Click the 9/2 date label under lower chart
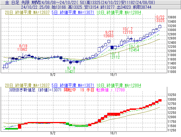 (53, 133)
